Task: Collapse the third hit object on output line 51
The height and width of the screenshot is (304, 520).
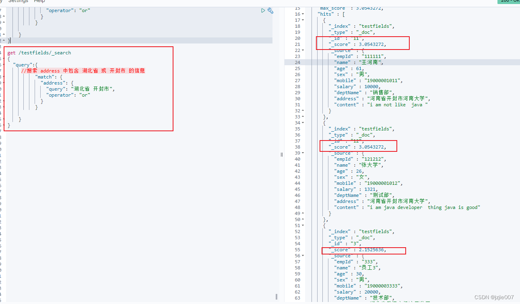Action: tap(303, 225)
